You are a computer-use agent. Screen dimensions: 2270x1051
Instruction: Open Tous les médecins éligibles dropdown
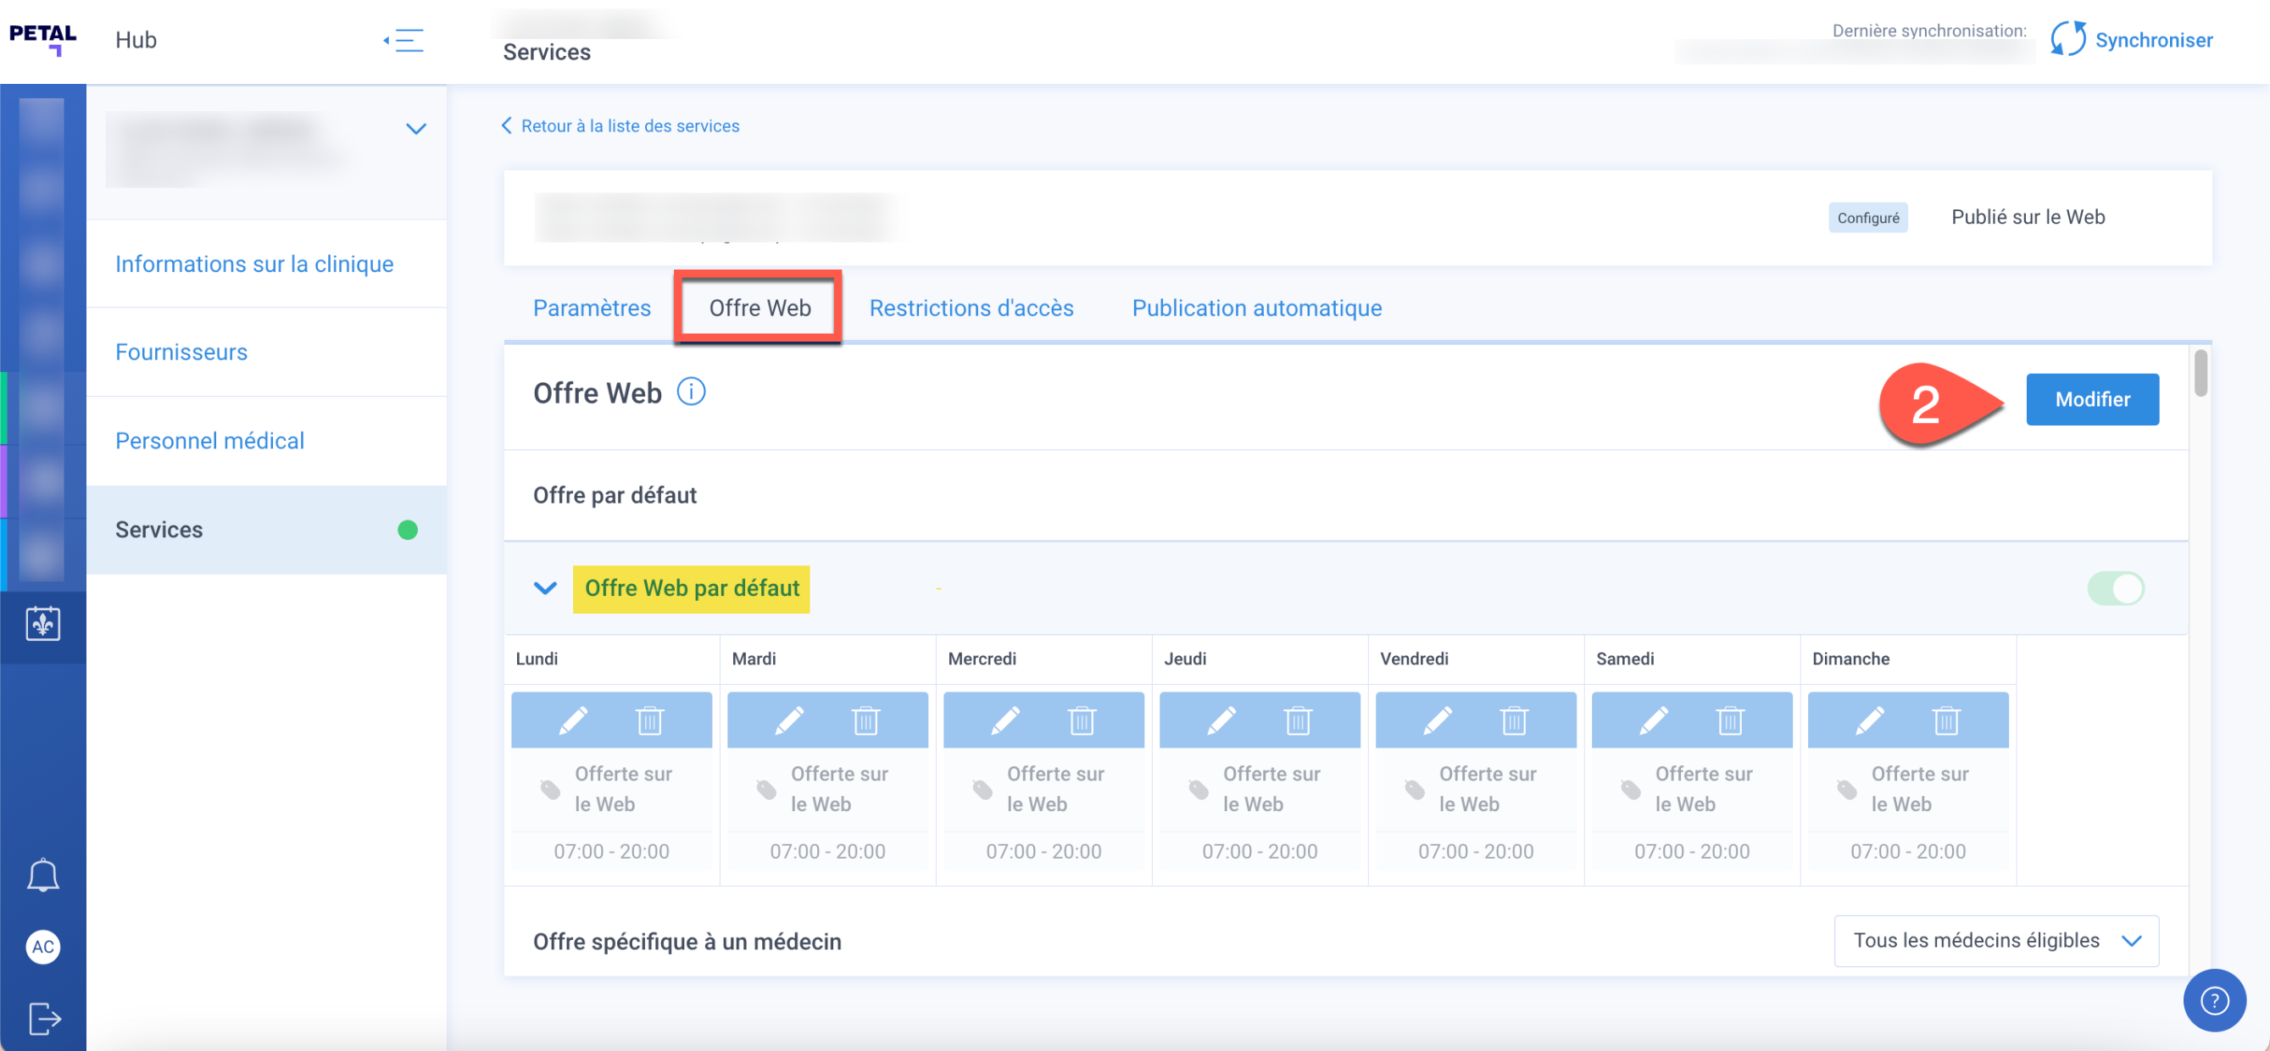point(1996,940)
